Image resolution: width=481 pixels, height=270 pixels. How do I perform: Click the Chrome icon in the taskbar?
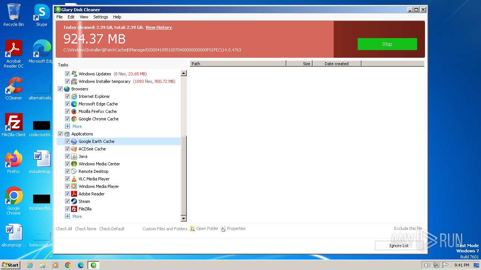[68, 265]
